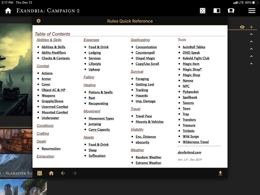The width and height of the screenshot is (260, 195).
Task: Open the Underwater link
Action: pos(50,118)
